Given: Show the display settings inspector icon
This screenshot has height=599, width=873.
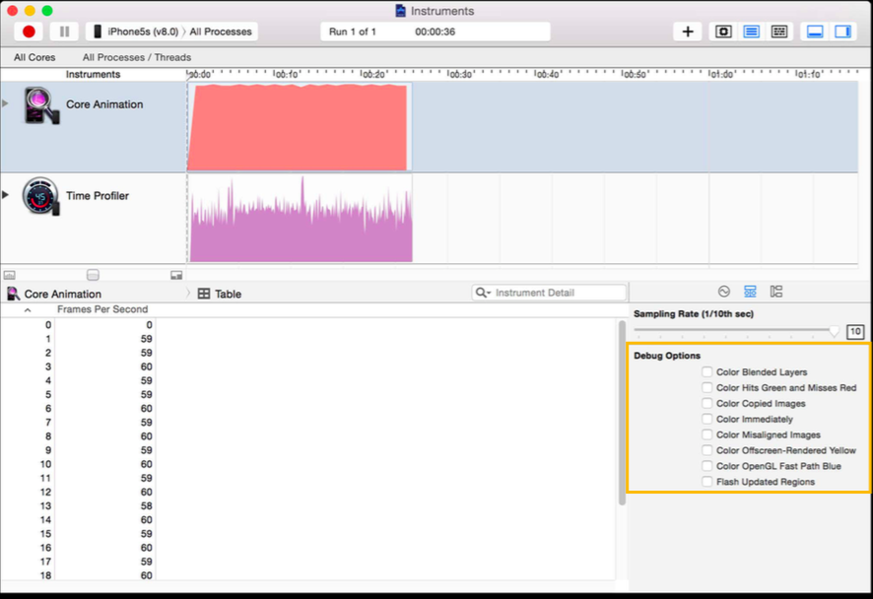Looking at the screenshot, I should 750,292.
